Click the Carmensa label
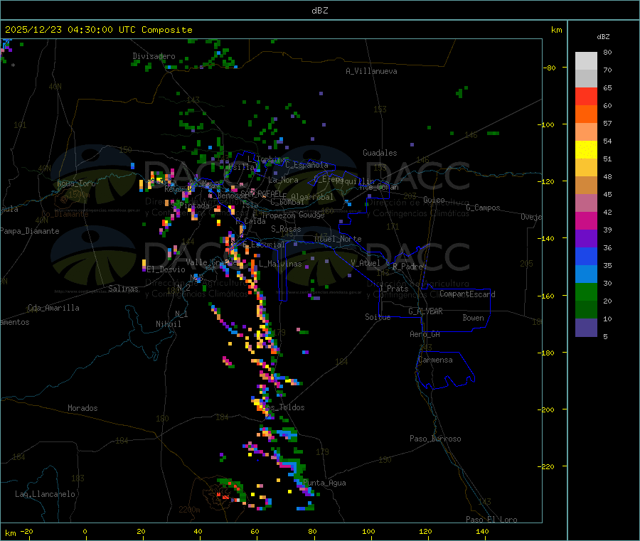Screen dimensions: 640x541 (x=435, y=360)
